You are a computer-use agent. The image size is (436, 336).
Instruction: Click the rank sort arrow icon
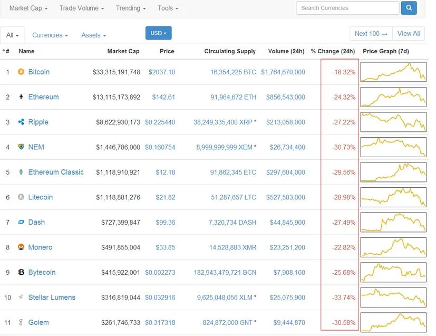click(x=4, y=50)
